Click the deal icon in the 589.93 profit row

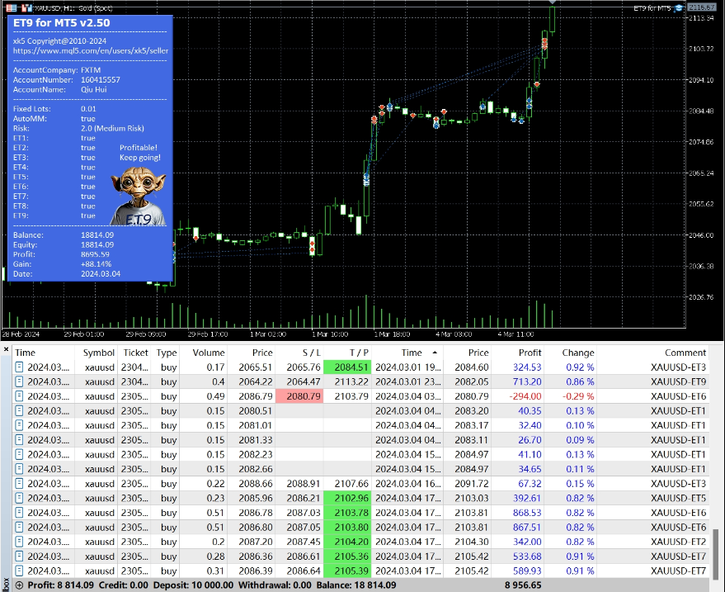20,571
